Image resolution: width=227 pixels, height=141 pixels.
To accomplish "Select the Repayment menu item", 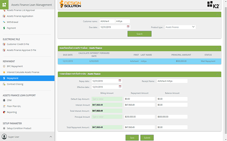I will 27,78.
